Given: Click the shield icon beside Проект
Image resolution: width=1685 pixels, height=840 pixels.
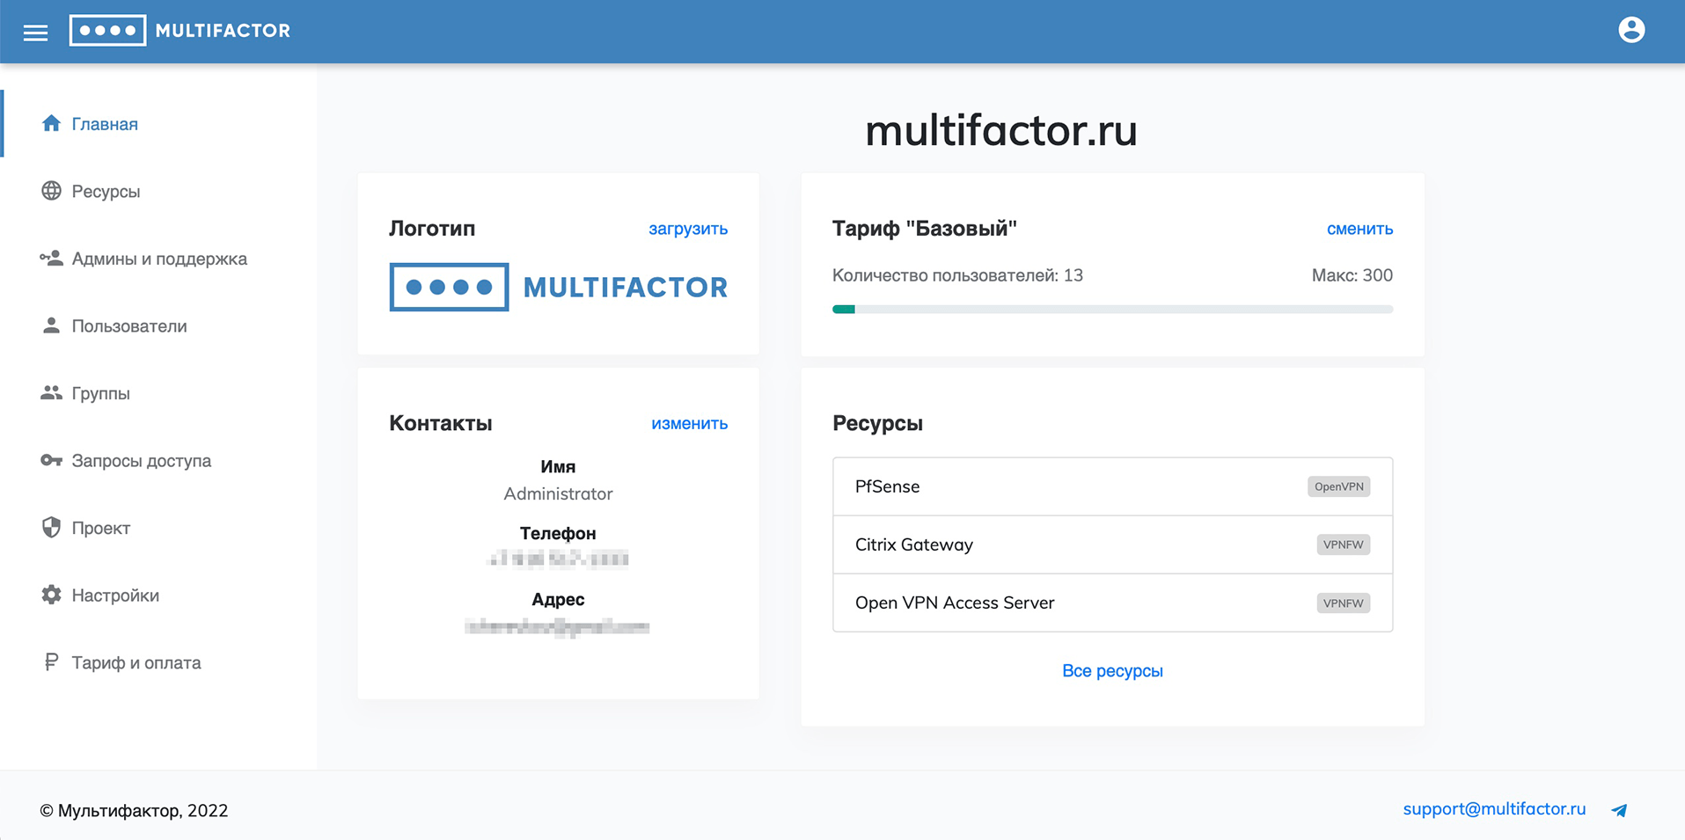Looking at the screenshot, I should click(x=51, y=527).
